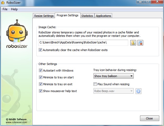This screenshot has height=126, width=164.
Task: Click the Image Cache group heading
Action: [x=47, y=27]
